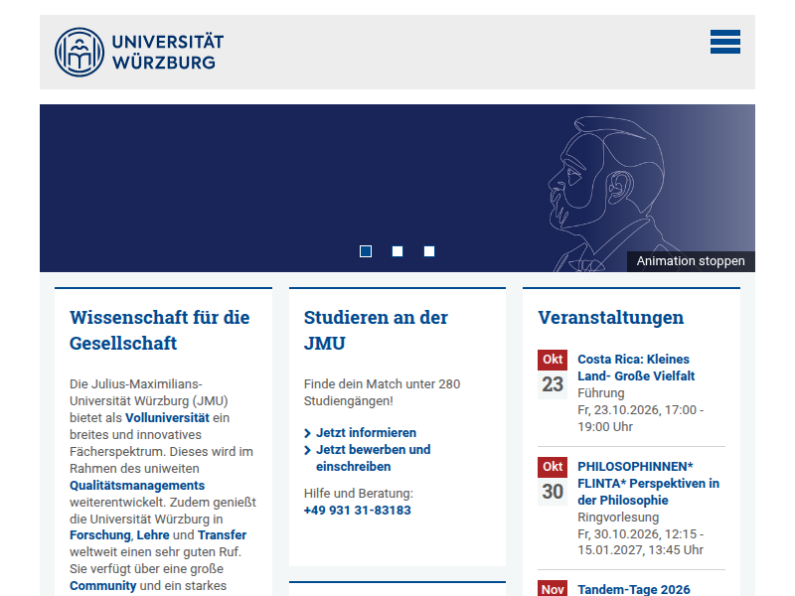This screenshot has height=596, width=795.
Task: Click the Okt 30 date badge
Action: click(x=553, y=482)
